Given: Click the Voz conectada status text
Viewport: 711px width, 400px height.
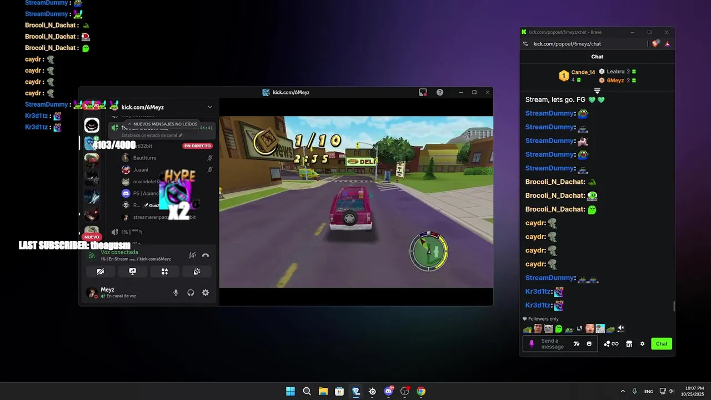Looking at the screenshot, I should click(x=119, y=252).
